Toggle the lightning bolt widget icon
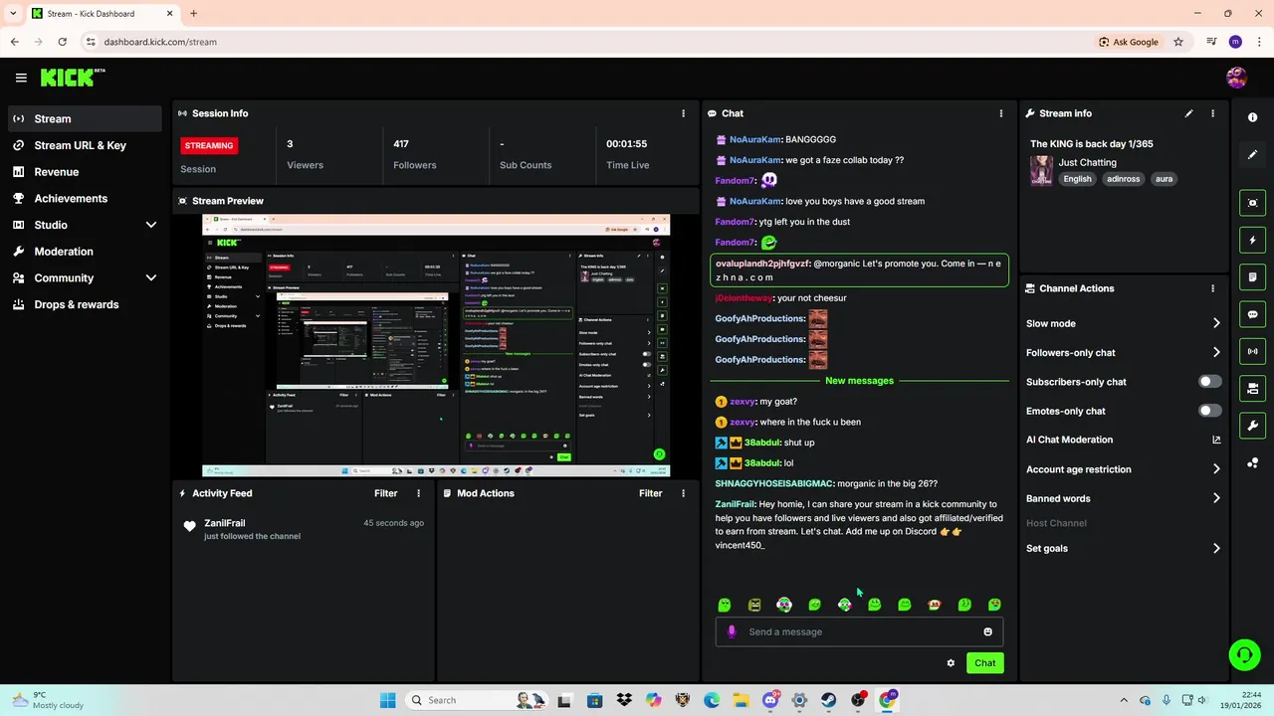1274x716 pixels. pyautogui.click(x=1252, y=240)
